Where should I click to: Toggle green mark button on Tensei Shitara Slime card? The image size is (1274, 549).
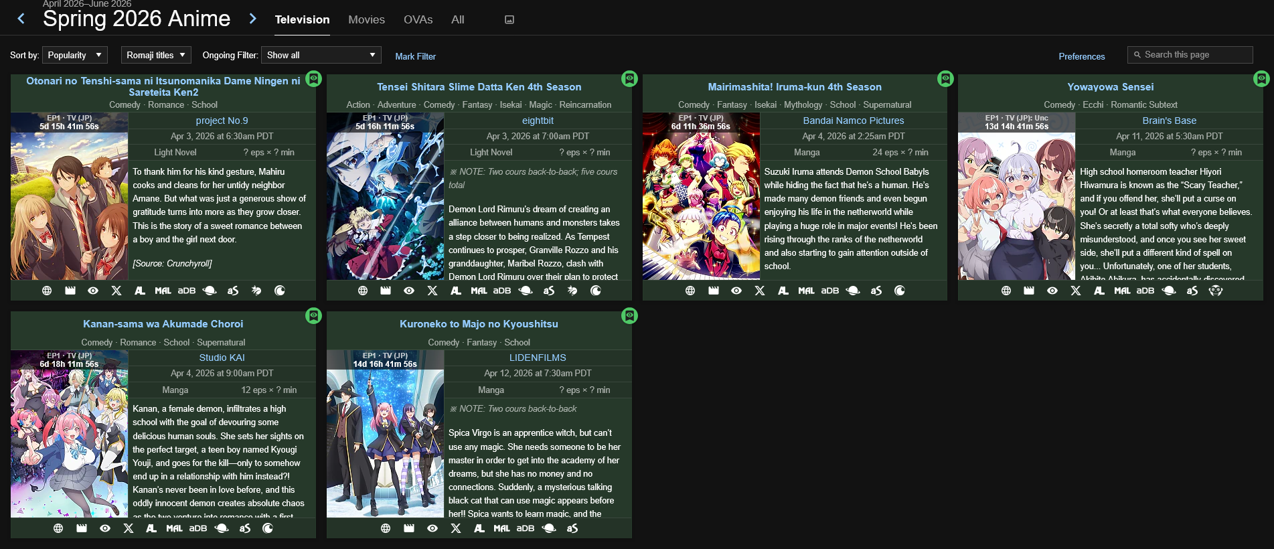(629, 79)
